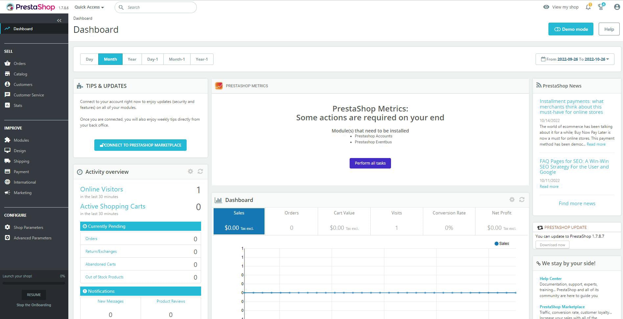Viewport: 623px width, 319px height.
Task: Select the Day period option
Action: [89, 59]
